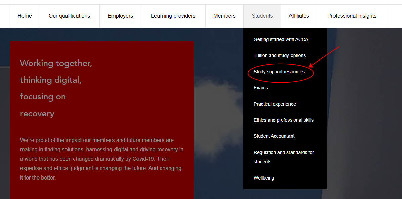Click the paragraph starting 'We're proud of the impact'
The width and height of the screenshot is (402, 199).
coord(102,159)
